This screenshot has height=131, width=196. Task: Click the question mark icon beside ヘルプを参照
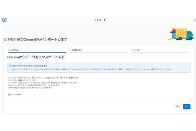9,95
